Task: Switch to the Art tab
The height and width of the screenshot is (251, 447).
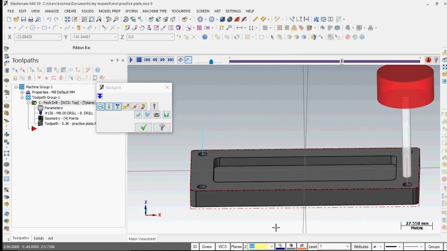Action: (51, 238)
